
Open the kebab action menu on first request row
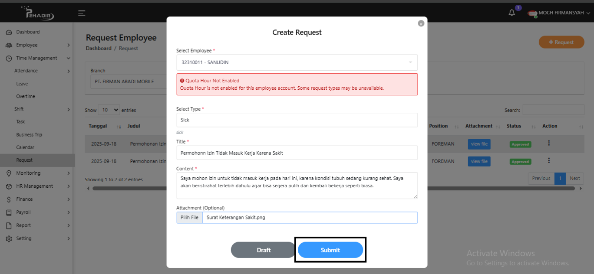[x=549, y=143]
